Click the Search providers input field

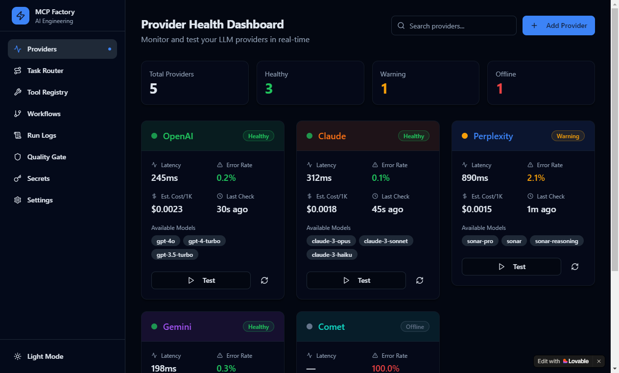coord(454,25)
